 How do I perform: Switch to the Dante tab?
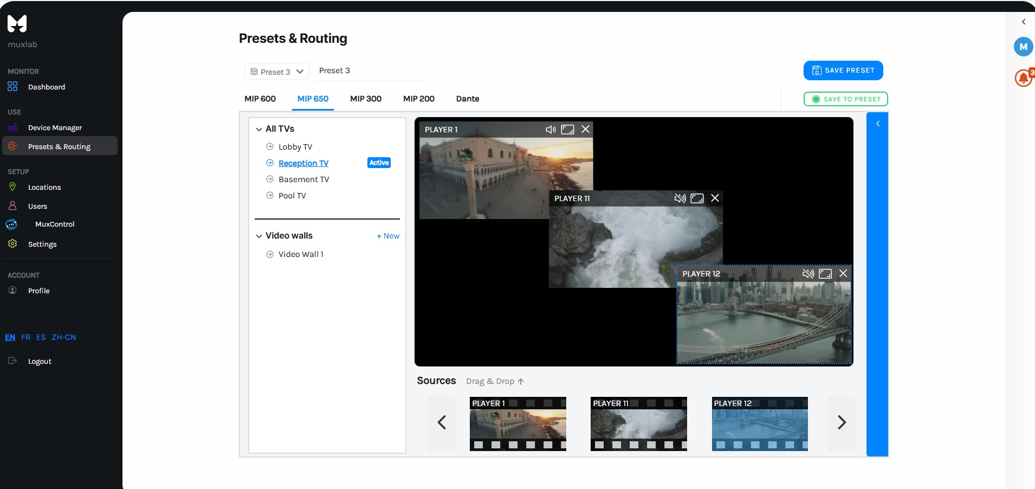(x=467, y=99)
